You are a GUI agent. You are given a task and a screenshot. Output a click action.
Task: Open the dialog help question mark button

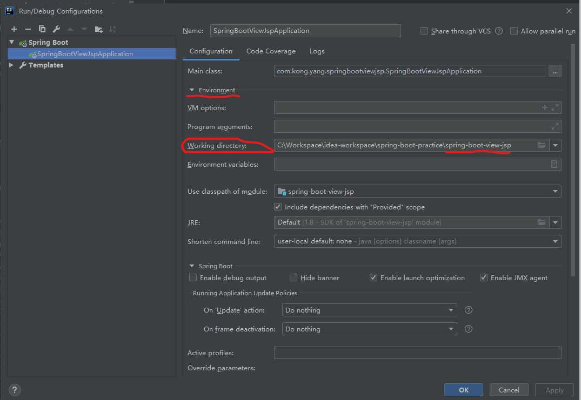15,390
